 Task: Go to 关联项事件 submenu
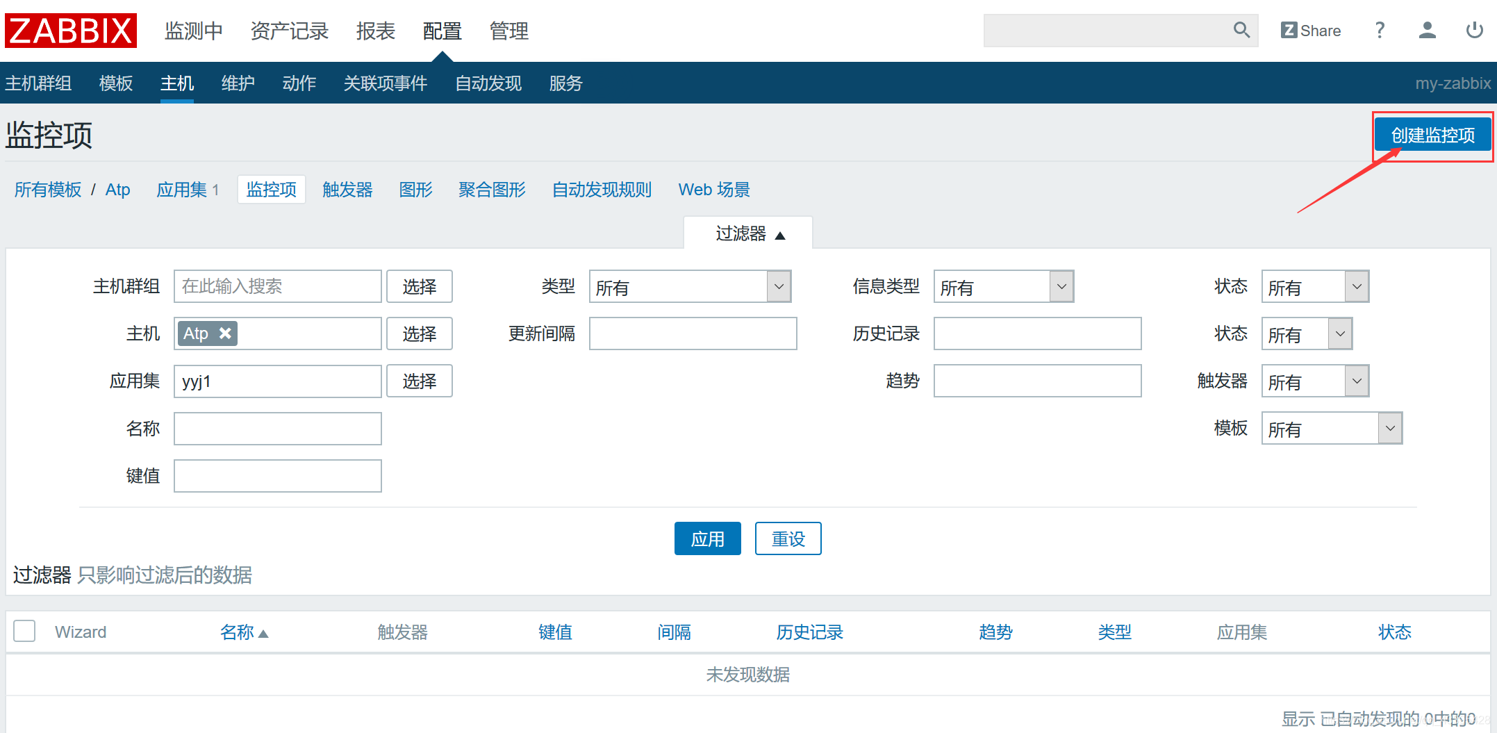point(386,83)
